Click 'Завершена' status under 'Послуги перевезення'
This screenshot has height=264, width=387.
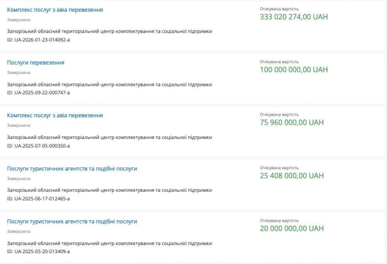coord(19,72)
